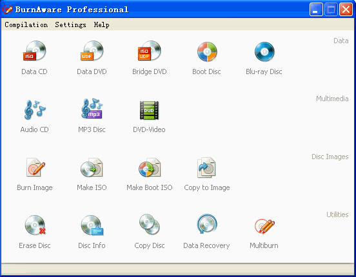Open the Audio CD music notes icon

[x=35, y=110]
